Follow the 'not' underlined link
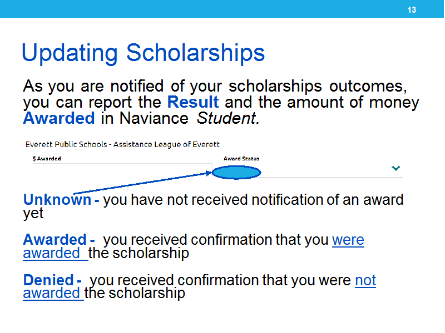 point(365,280)
